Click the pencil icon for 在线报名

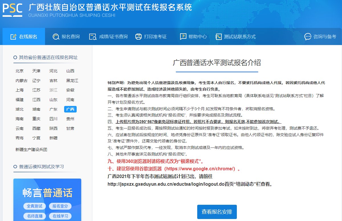coord(13,37)
